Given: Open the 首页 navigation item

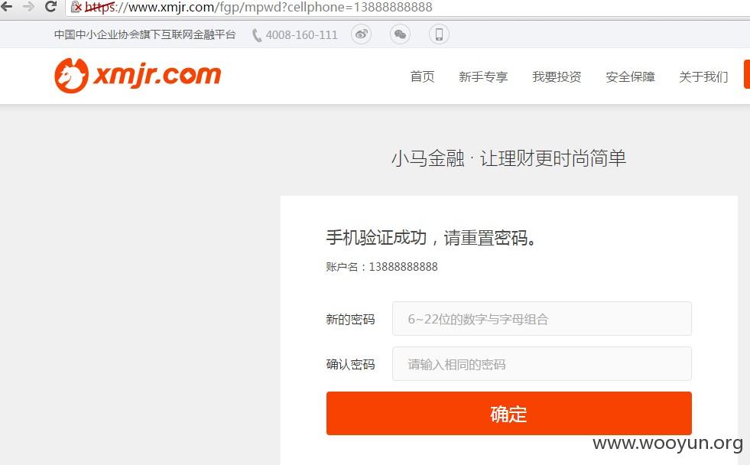Looking at the screenshot, I should (x=422, y=76).
